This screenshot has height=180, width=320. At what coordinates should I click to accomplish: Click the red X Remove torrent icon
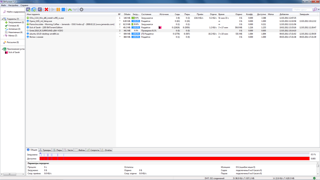(46, 10)
